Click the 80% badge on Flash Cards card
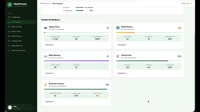 pyautogui.click(x=179, y=56)
